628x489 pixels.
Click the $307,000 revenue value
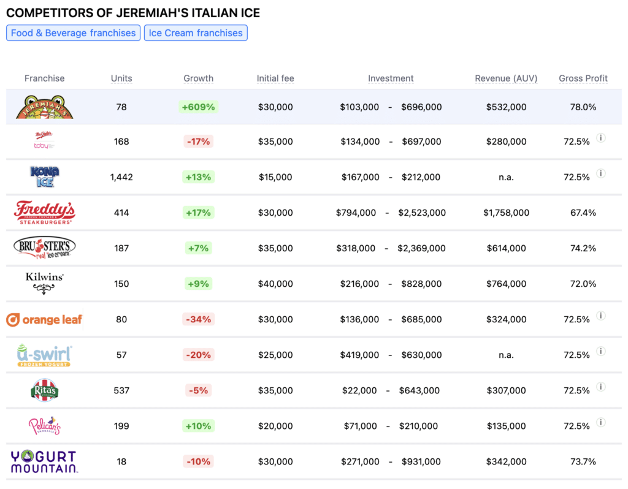(506, 390)
